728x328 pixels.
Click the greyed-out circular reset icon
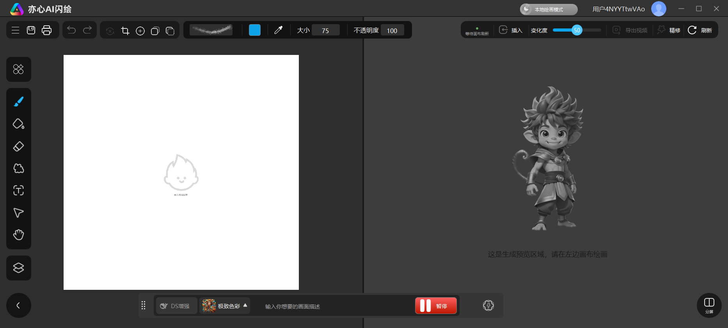click(x=110, y=31)
